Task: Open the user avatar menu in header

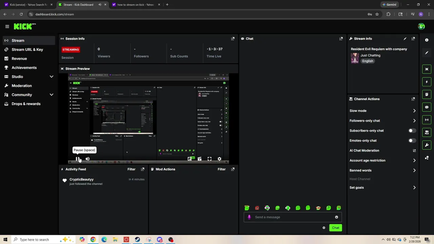Action: tap(421, 26)
